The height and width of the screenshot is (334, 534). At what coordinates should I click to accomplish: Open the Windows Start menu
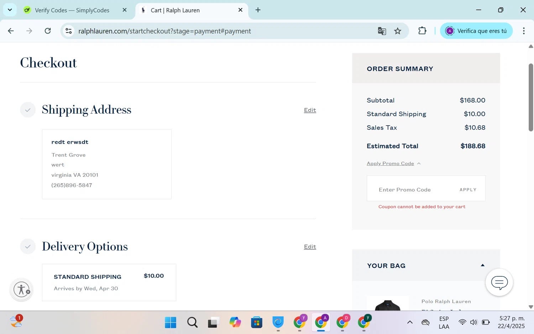pyautogui.click(x=171, y=322)
